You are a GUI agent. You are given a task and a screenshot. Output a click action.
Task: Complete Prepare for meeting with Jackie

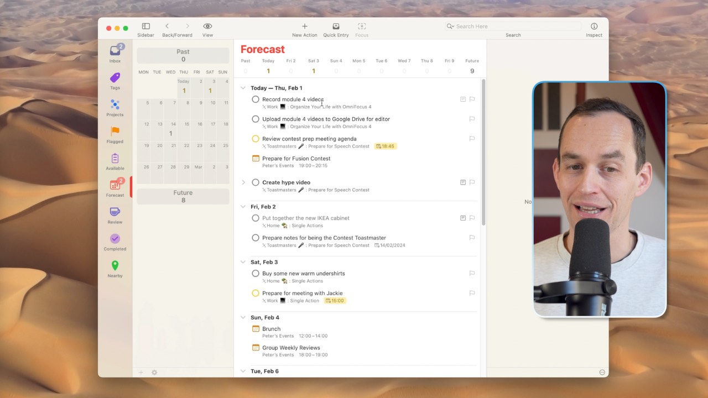pyautogui.click(x=256, y=293)
